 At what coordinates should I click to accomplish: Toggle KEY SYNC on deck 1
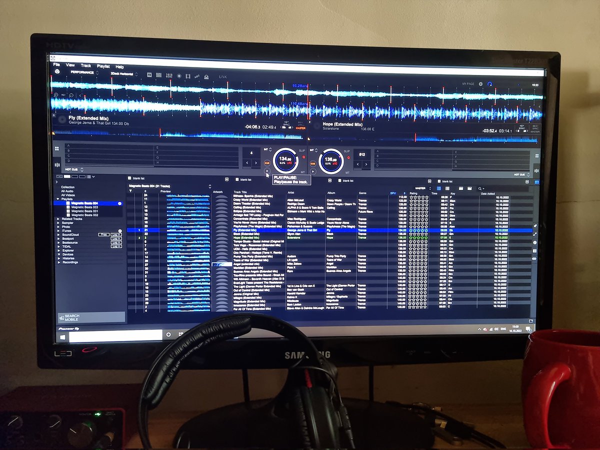[287, 124]
